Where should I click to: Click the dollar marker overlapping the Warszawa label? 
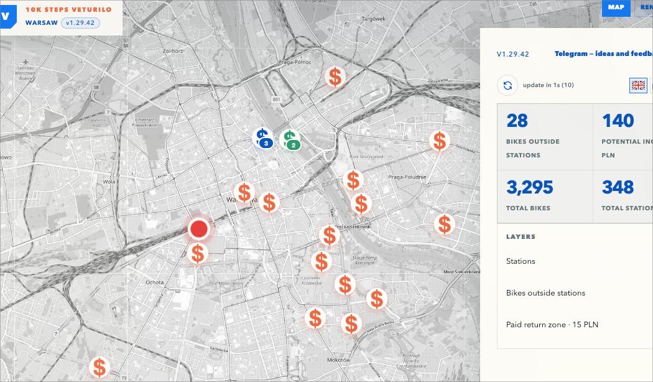coord(244,193)
